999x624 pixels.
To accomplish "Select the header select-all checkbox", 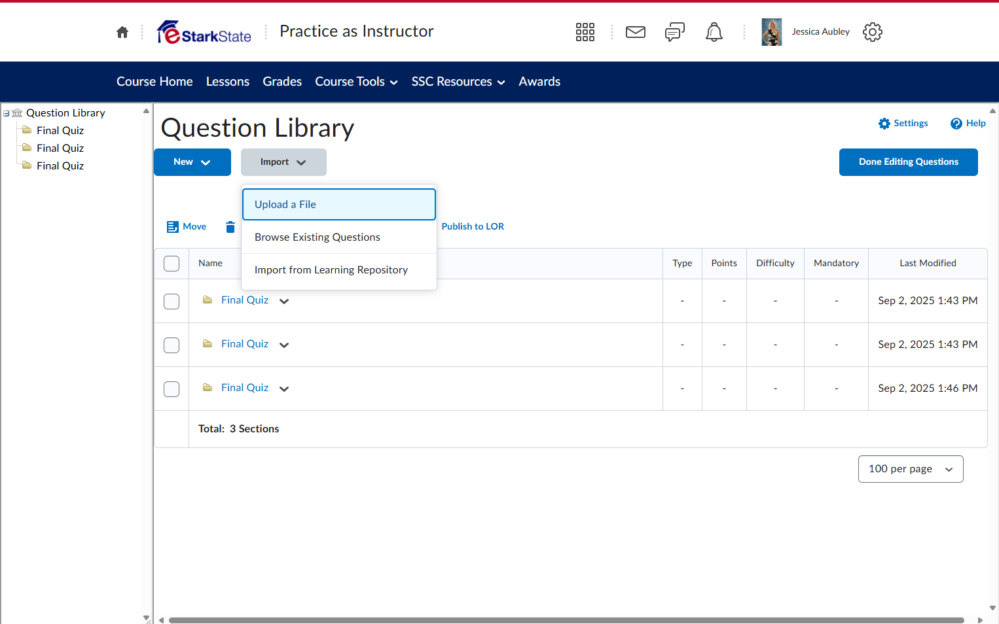I will (172, 264).
